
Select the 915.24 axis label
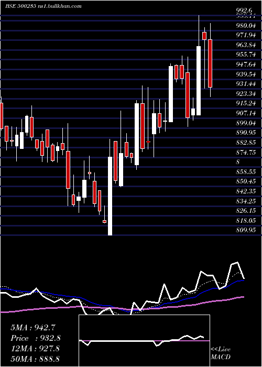(x=246, y=103)
